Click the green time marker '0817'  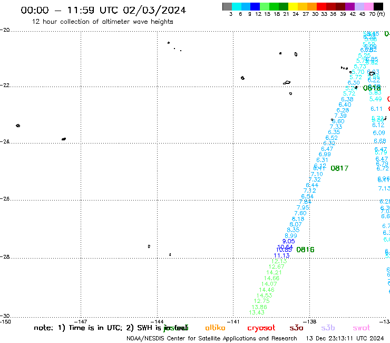pyautogui.click(x=339, y=168)
